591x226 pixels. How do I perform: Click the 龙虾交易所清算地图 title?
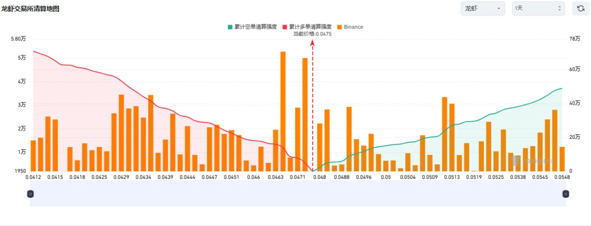tap(30, 9)
